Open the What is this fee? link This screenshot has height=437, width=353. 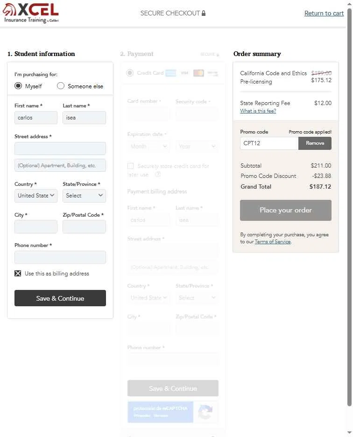(258, 111)
